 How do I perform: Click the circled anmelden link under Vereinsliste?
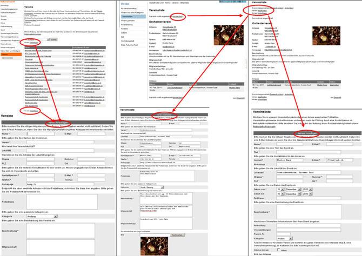tap(178, 17)
